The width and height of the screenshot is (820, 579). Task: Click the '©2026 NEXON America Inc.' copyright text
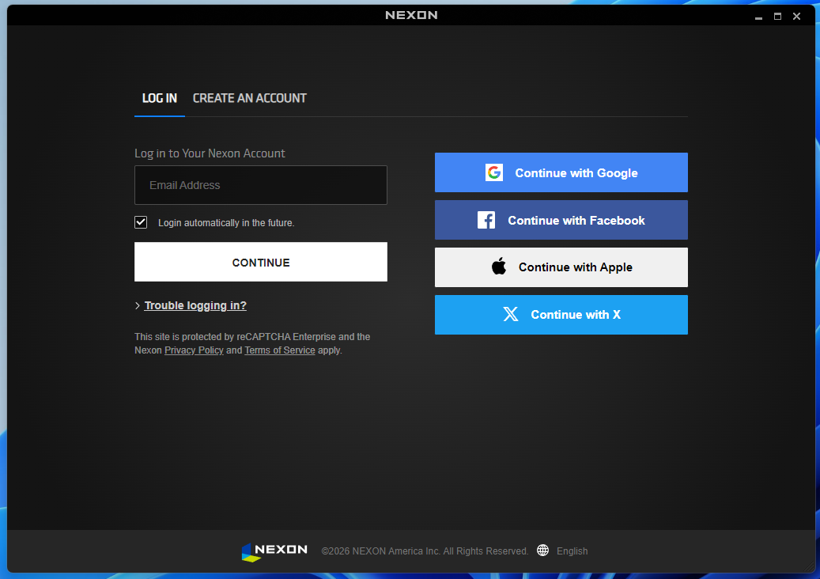pyautogui.click(x=425, y=551)
